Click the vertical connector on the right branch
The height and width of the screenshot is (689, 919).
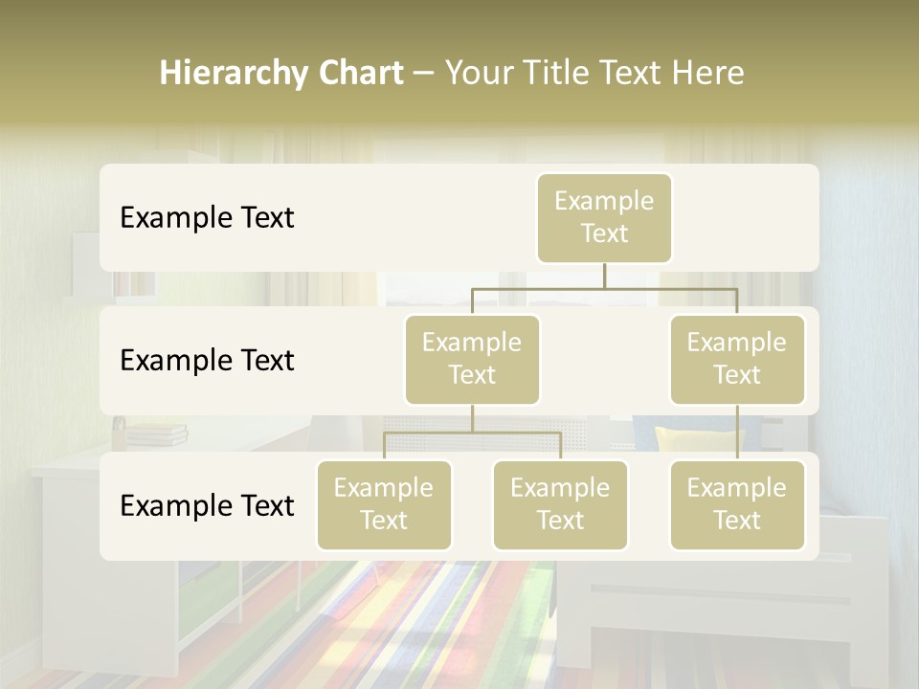(737, 431)
